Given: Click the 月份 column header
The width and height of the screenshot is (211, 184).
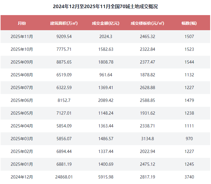Looking at the screenshot, I should coord(22,23).
